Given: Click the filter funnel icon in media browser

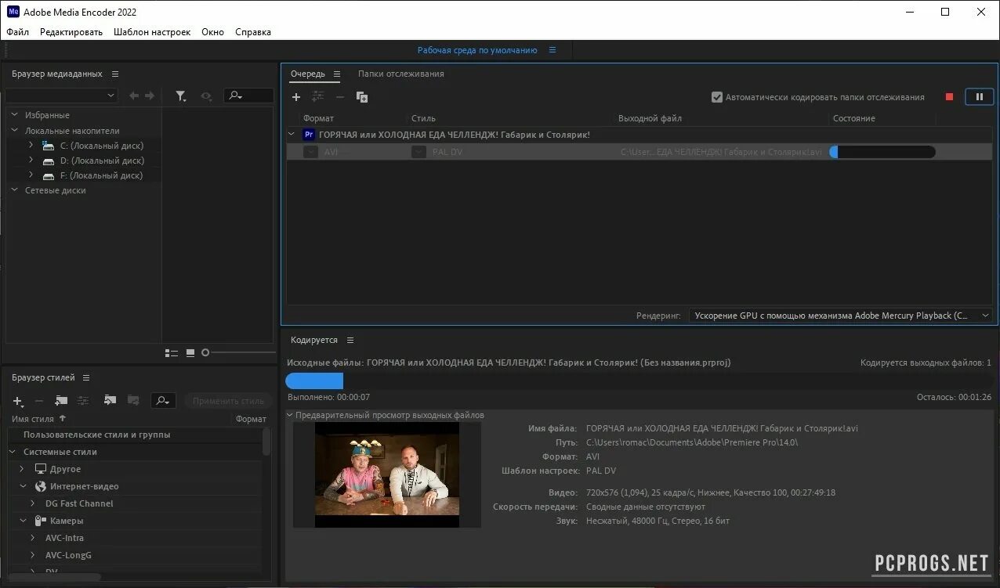Looking at the screenshot, I should 181,96.
